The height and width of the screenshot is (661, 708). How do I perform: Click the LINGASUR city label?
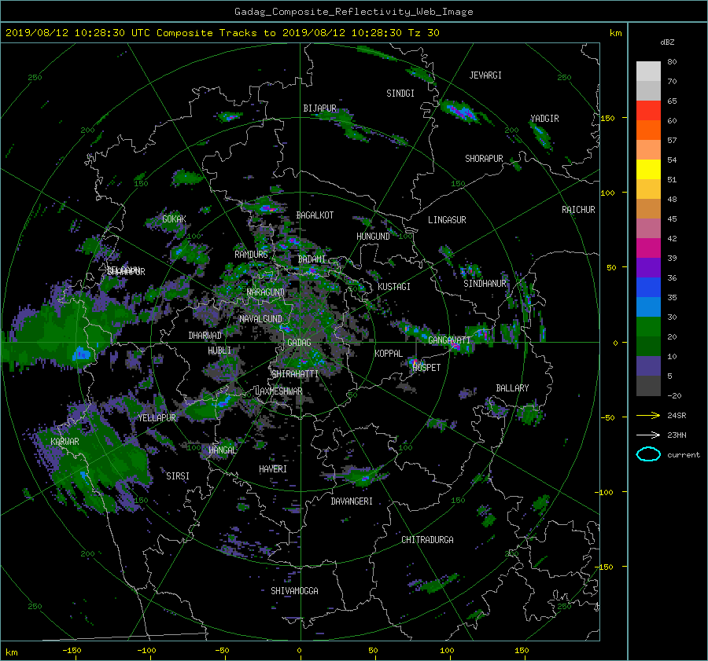[x=447, y=220]
